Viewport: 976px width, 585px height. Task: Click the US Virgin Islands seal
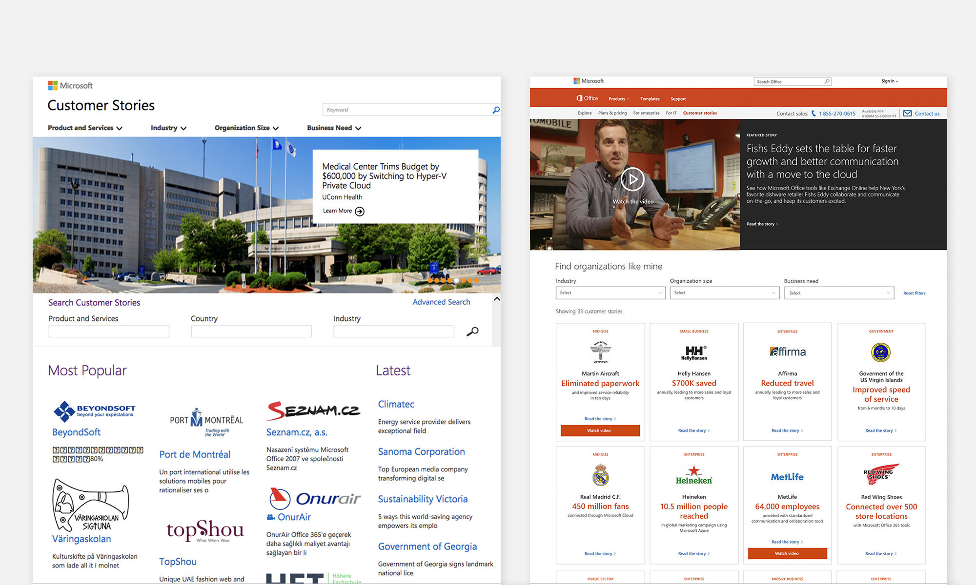click(x=881, y=352)
